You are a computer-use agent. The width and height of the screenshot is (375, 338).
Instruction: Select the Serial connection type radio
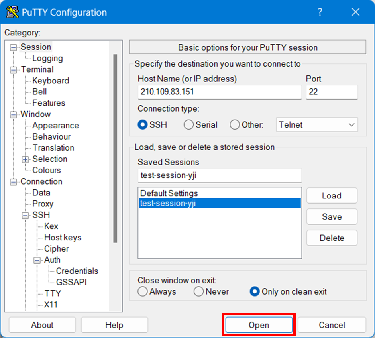188,125
